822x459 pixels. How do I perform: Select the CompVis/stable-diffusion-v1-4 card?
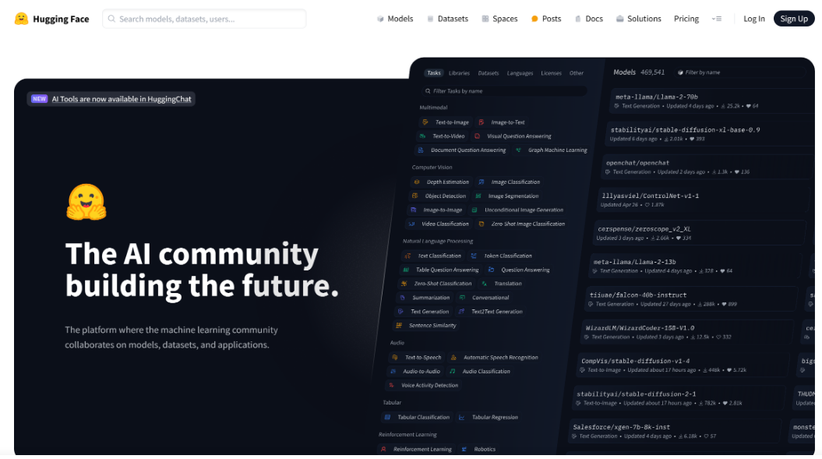point(683,365)
